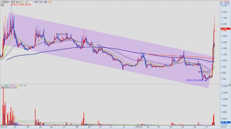Select the 거래량 volume indicator label
This screenshot has height=129, width=231.
pos(5,85)
